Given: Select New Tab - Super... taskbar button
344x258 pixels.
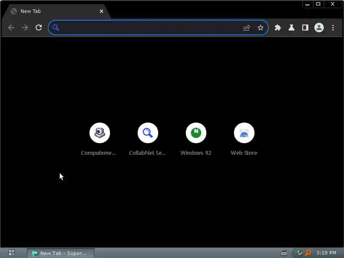Looking at the screenshot, I should (x=61, y=253).
